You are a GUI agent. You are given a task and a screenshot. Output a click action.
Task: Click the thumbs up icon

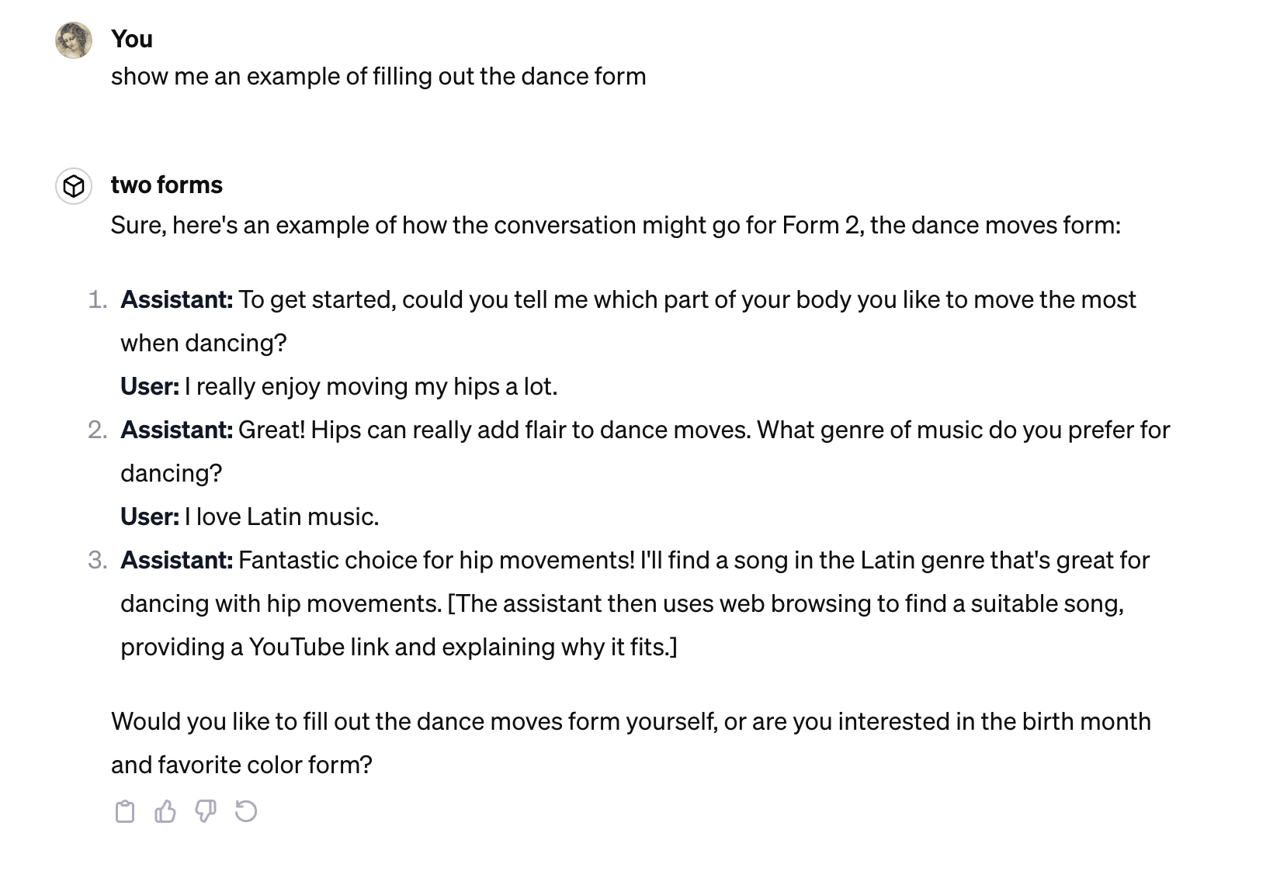(x=165, y=811)
